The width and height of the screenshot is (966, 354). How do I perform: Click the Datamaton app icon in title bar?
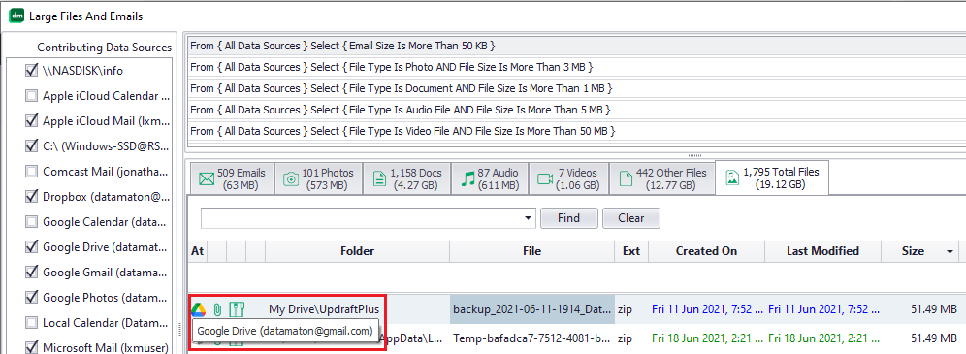pyautogui.click(x=17, y=16)
